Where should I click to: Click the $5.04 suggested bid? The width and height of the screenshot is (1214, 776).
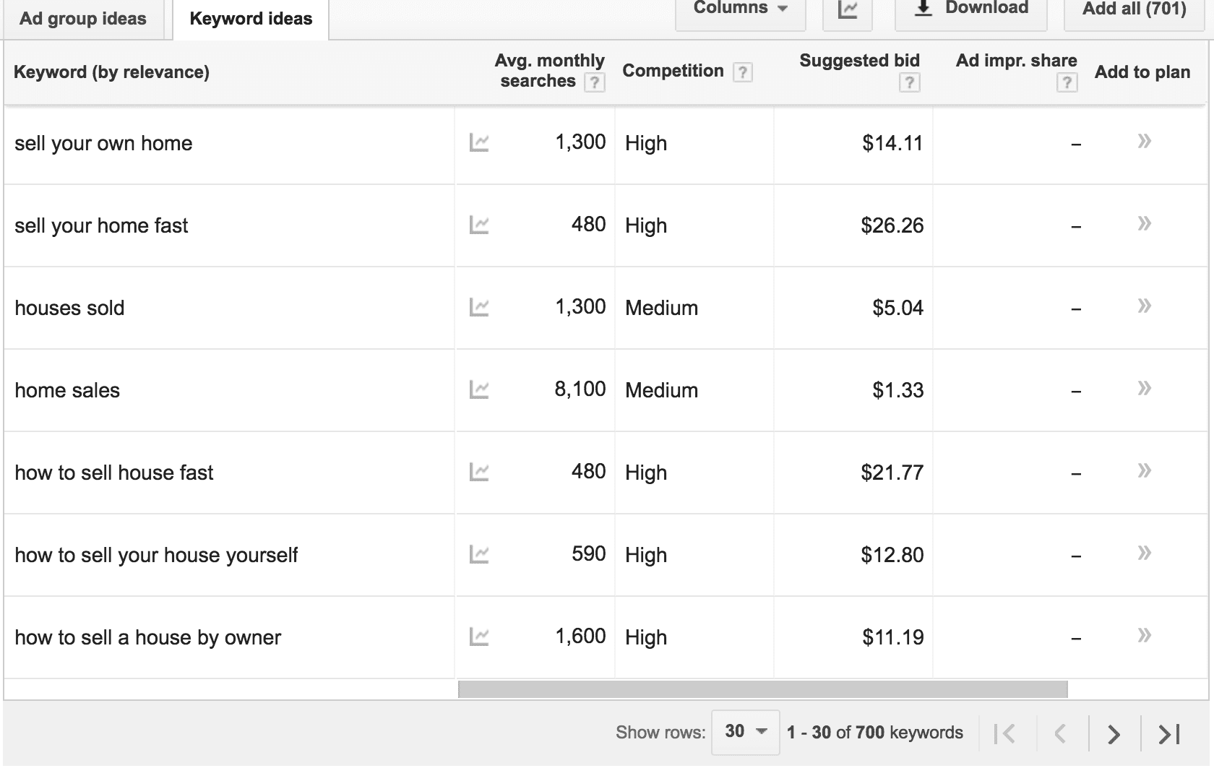pos(898,308)
